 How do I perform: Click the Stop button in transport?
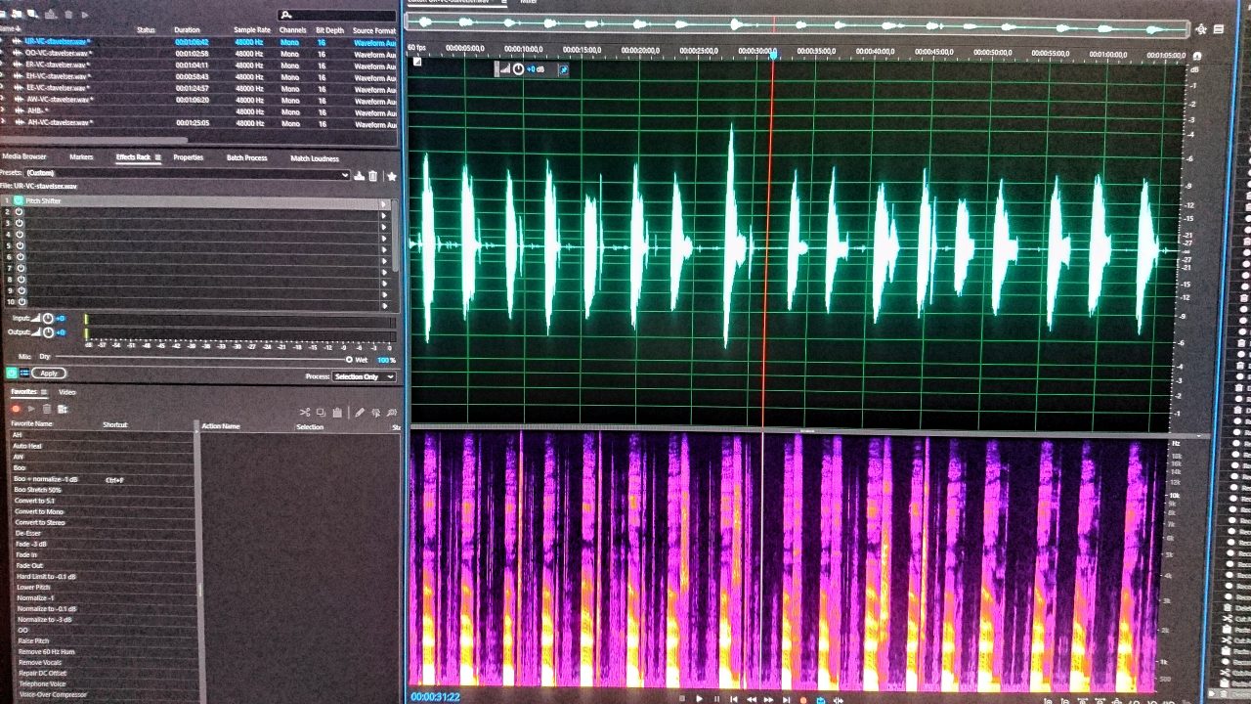(x=682, y=699)
